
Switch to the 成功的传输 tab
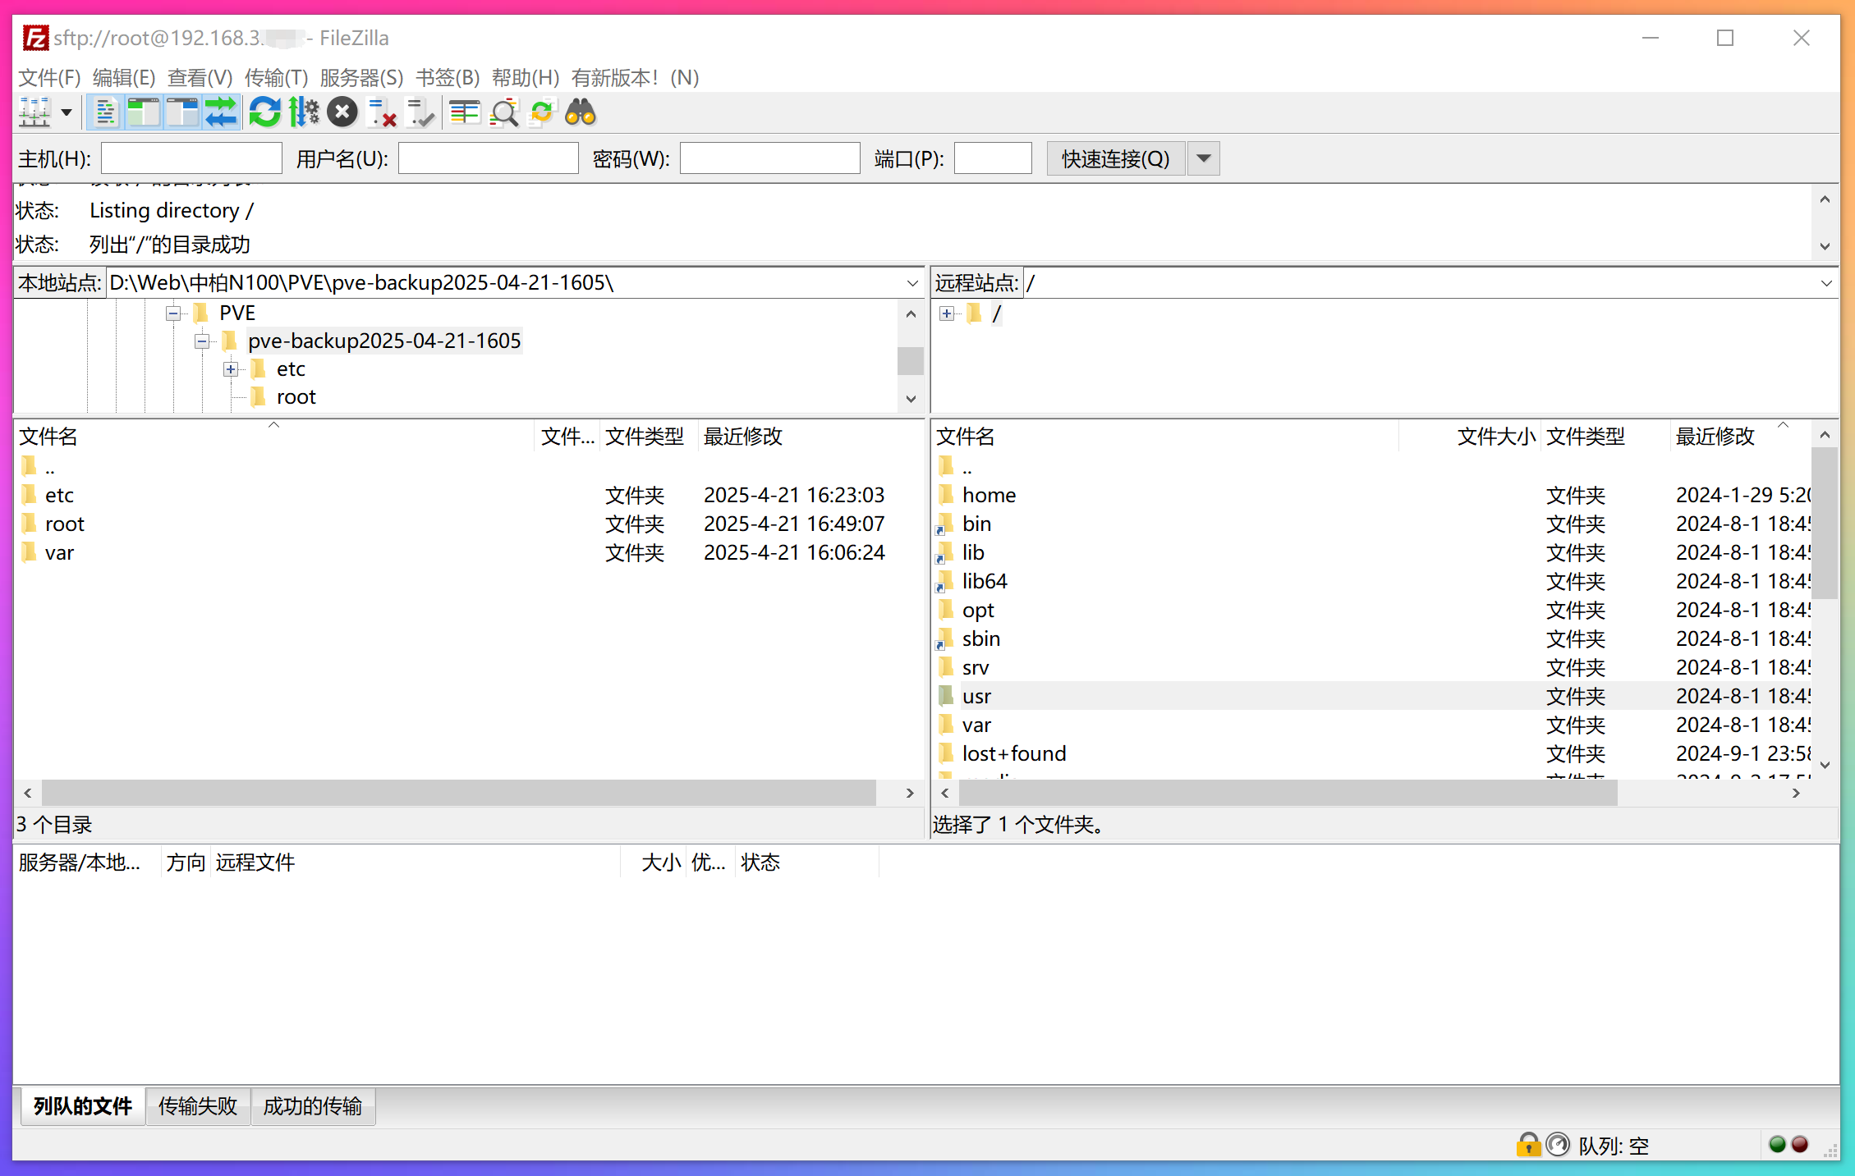313,1106
